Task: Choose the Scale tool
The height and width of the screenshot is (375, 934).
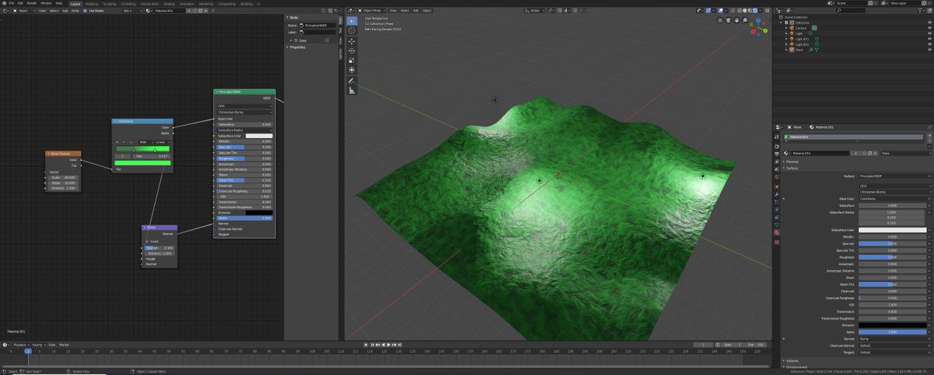Action: click(x=352, y=60)
